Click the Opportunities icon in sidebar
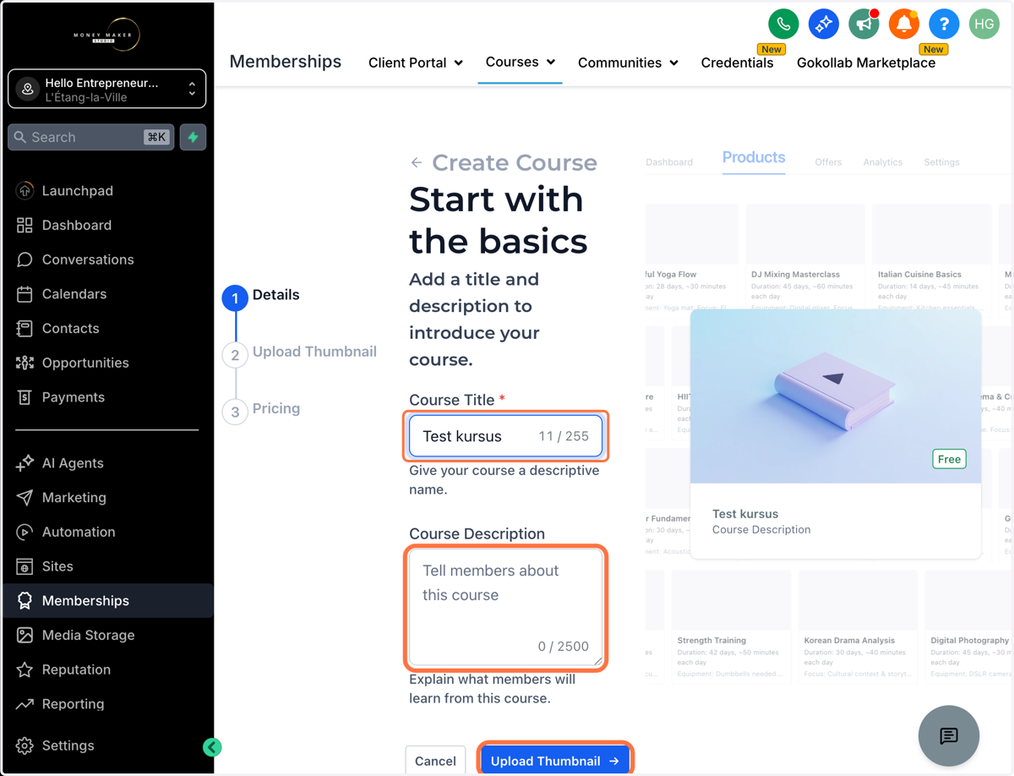Viewport: 1014px width, 776px height. tap(25, 363)
